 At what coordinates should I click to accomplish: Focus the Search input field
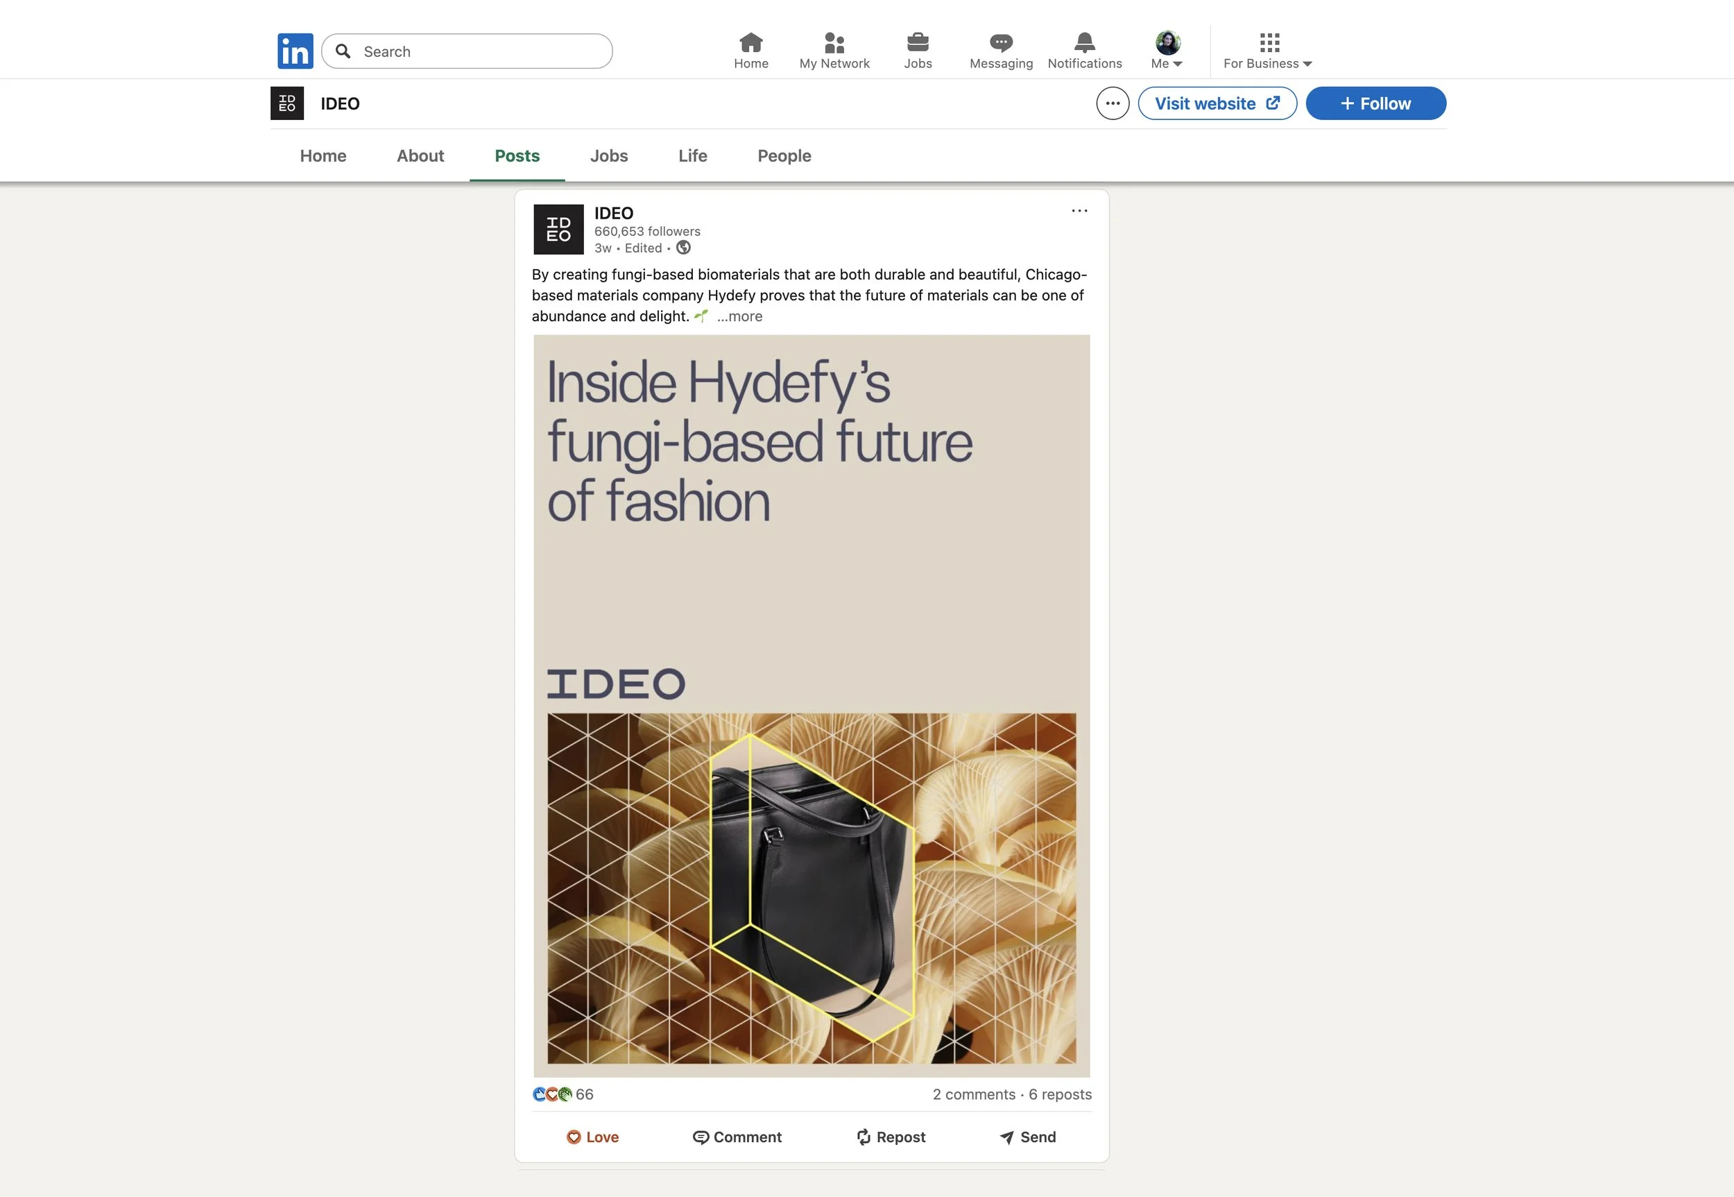[467, 51]
